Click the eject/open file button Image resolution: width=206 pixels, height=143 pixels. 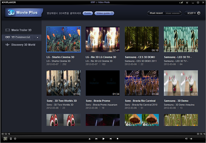coord(90,139)
